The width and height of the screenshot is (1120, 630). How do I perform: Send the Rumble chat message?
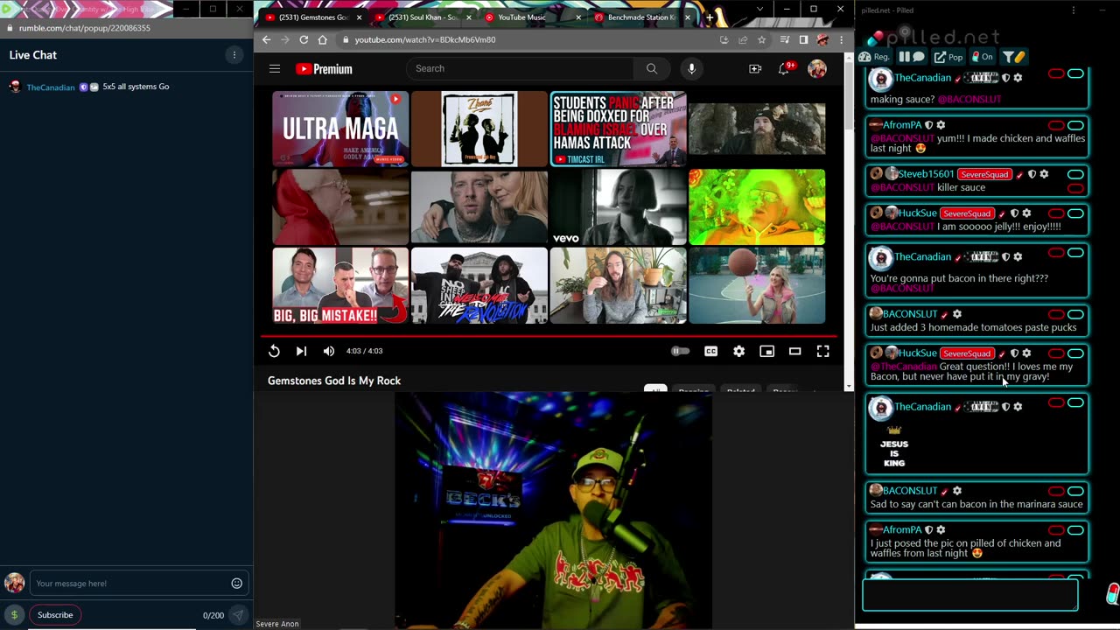(237, 615)
